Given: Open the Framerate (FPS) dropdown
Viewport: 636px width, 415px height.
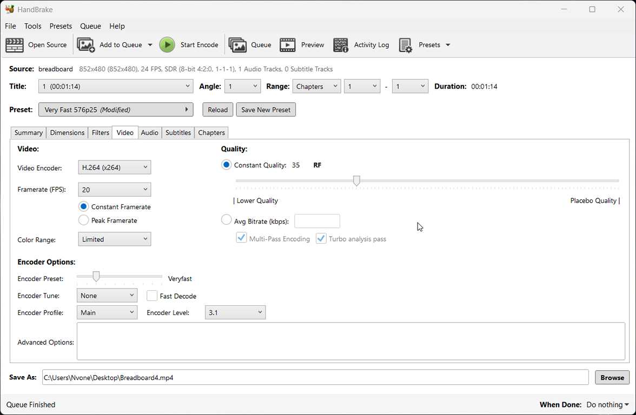Looking at the screenshot, I should click(x=115, y=190).
